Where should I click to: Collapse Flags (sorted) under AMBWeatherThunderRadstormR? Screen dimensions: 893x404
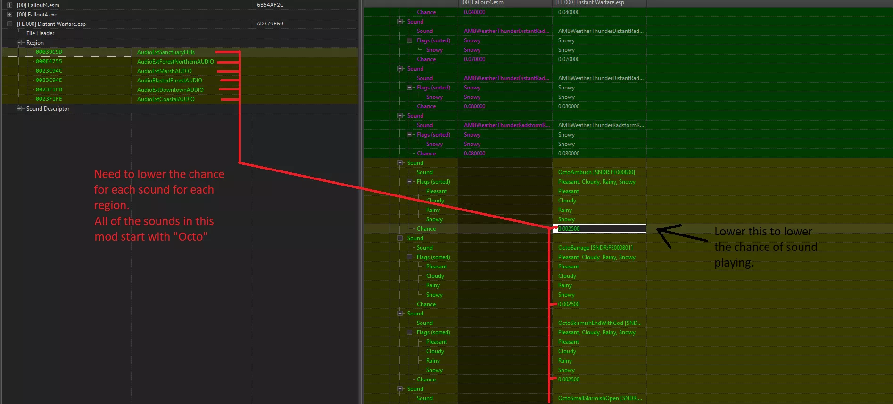pos(409,135)
